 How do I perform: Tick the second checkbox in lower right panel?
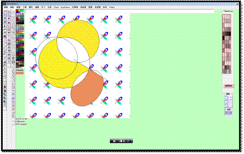pyautogui.click(x=226, y=102)
